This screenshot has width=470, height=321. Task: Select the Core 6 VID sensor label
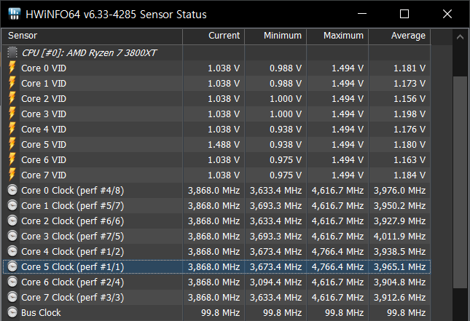point(44,160)
